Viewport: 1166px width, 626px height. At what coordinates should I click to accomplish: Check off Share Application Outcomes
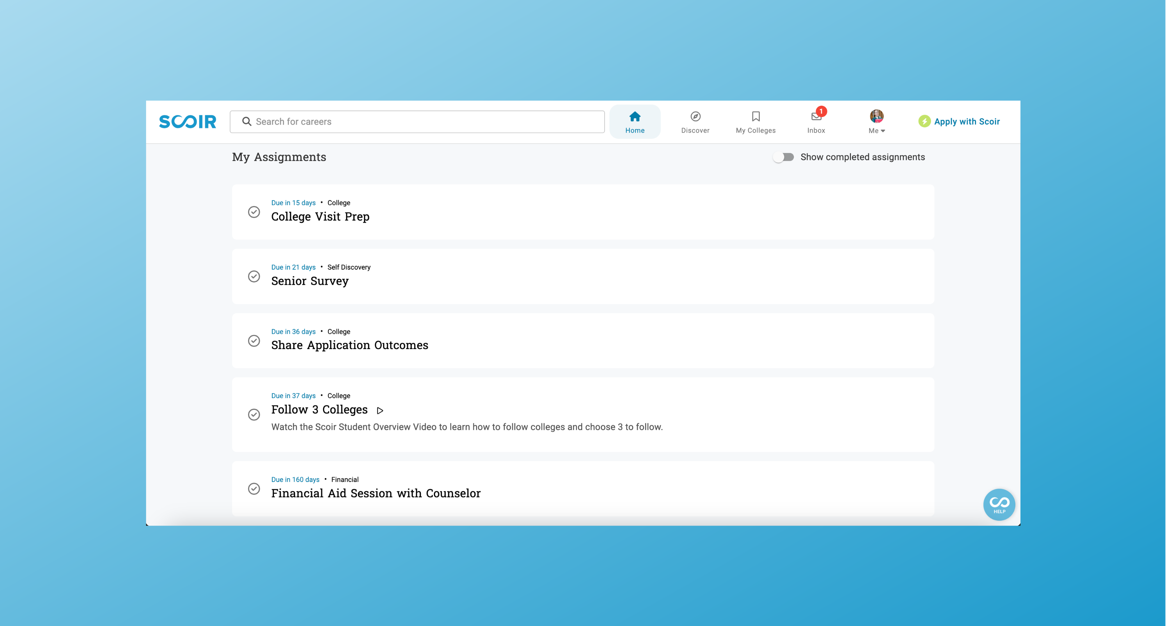(x=254, y=340)
